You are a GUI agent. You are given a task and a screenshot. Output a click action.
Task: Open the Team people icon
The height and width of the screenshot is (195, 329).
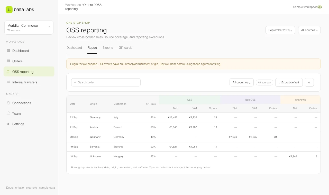click(8, 113)
